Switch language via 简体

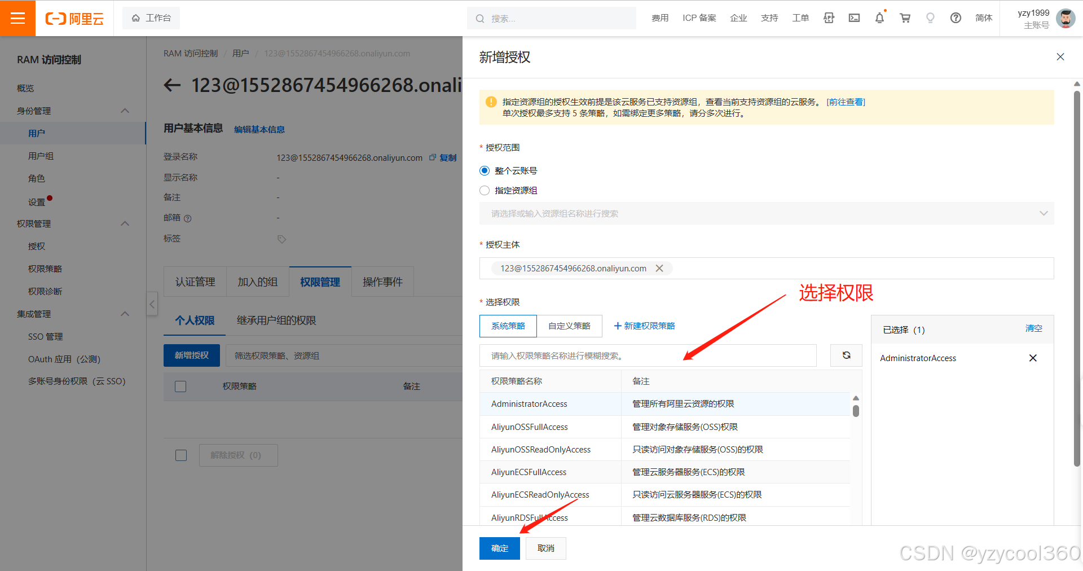984,18
